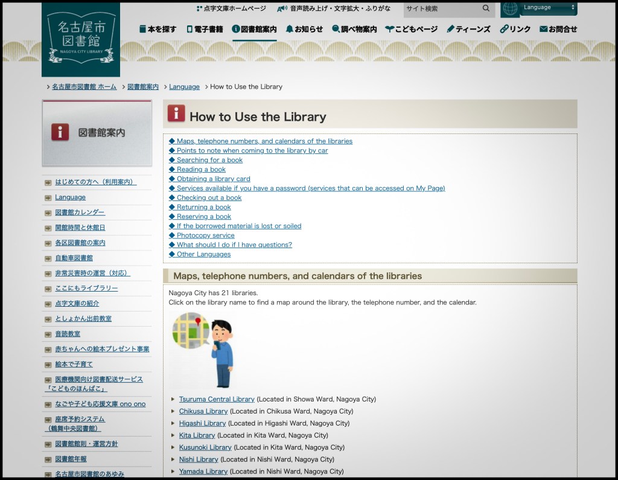
Task: Expand the Language dropdown selector
Action: [x=549, y=8]
